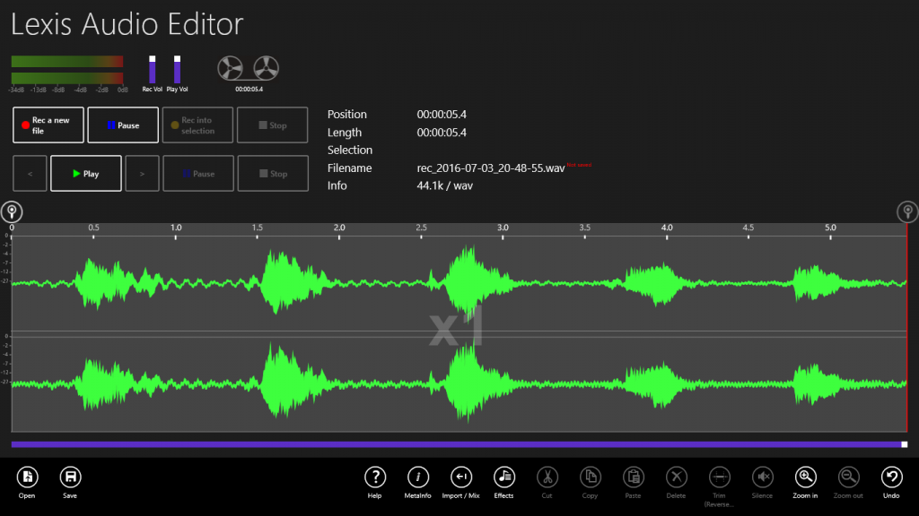Image resolution: width=919 pixels, height=516 pixels.
Task: Trim the selected audio region
Action: [719, 476]
